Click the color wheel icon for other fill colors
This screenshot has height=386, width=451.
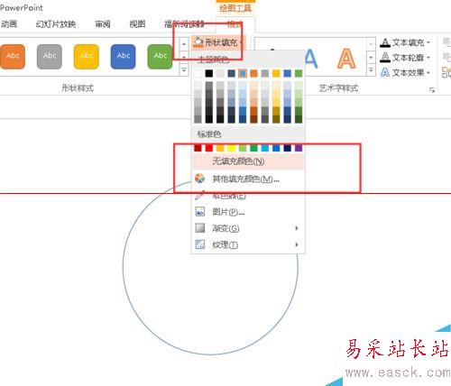(199, 179)
